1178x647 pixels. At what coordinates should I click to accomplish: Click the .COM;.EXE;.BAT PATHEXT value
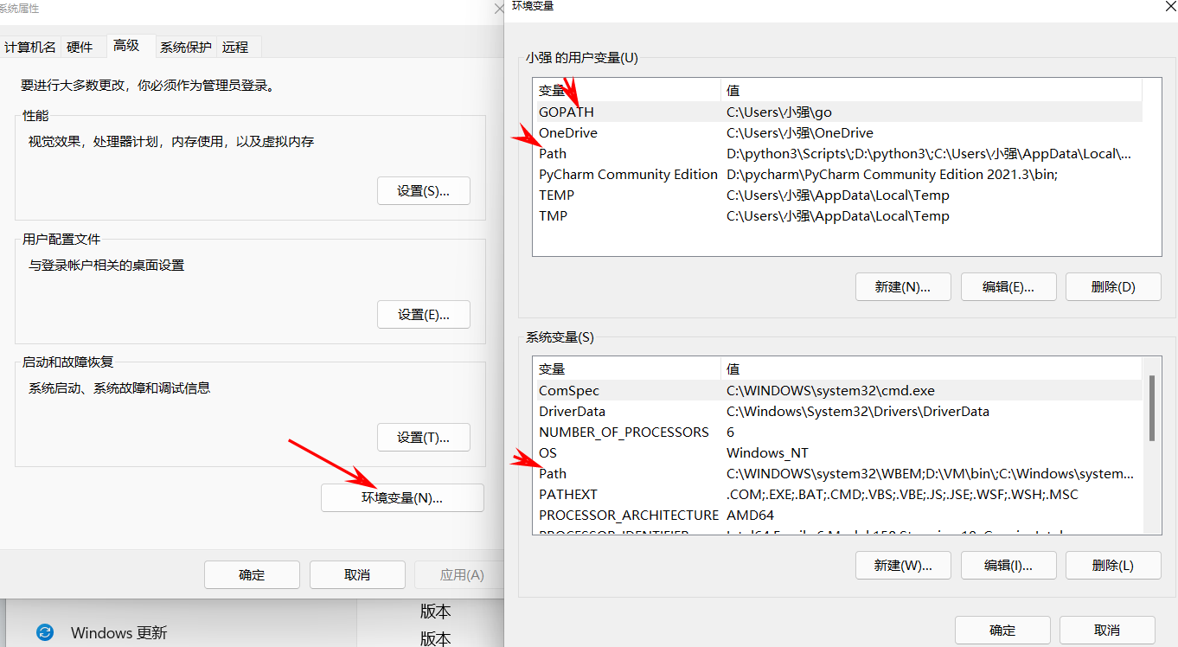point(902,494)
